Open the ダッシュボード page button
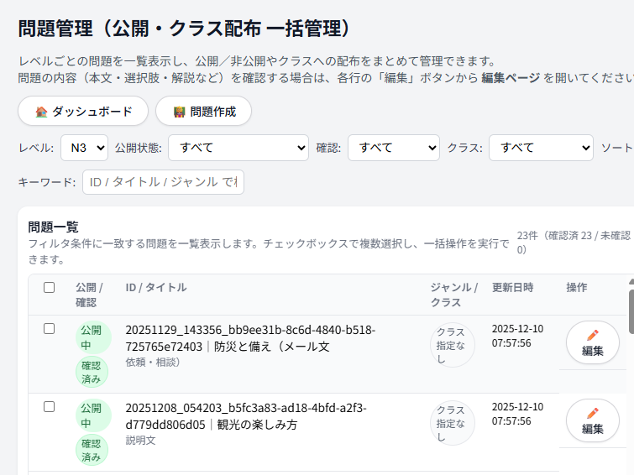The image size is (634, 475). click(x=83, y=111)
